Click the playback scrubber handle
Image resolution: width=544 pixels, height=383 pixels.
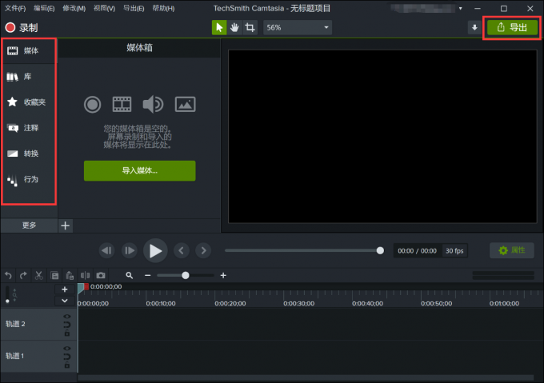click(x=380, y=250)
